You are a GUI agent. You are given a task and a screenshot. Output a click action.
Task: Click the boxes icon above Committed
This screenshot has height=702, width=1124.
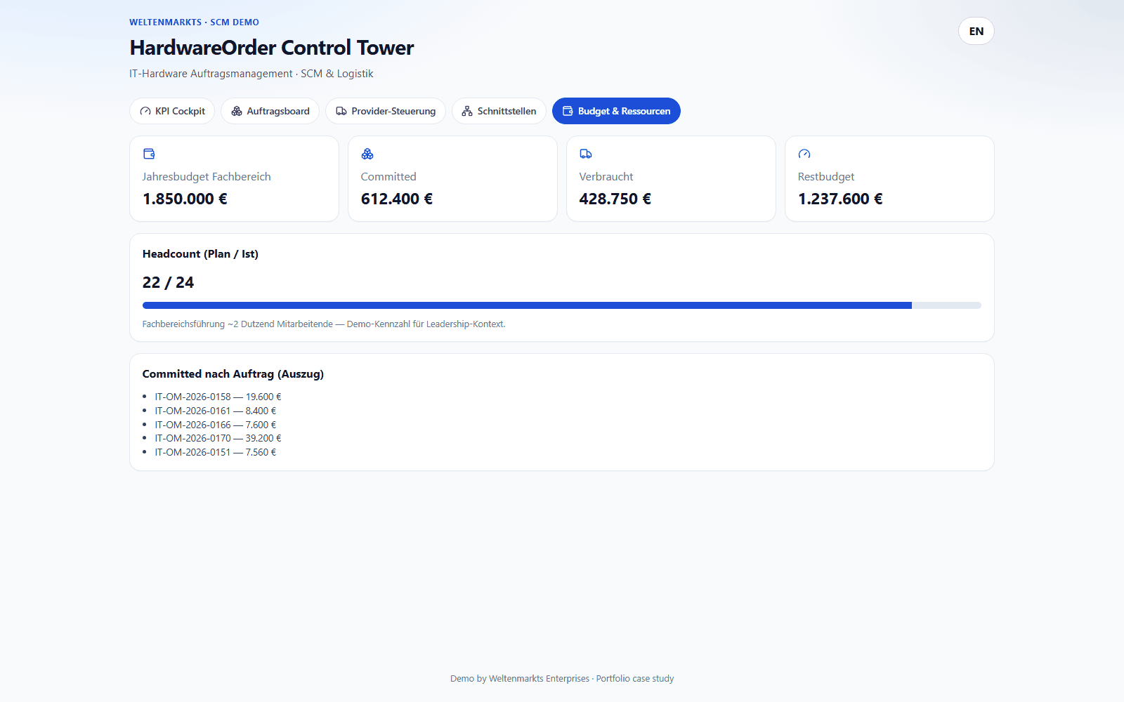[367, 154]
